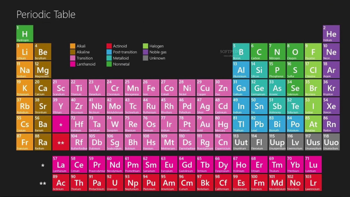Screen dimensions: 350x197
Task: Open the Iodine tile
Action: [x=313, y=106]
